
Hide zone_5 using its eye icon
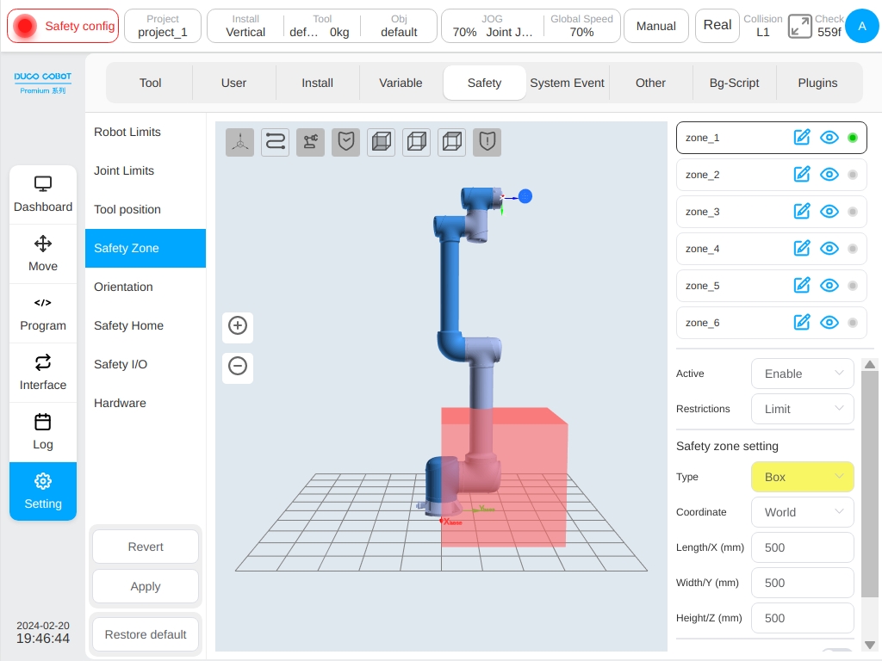829,286
